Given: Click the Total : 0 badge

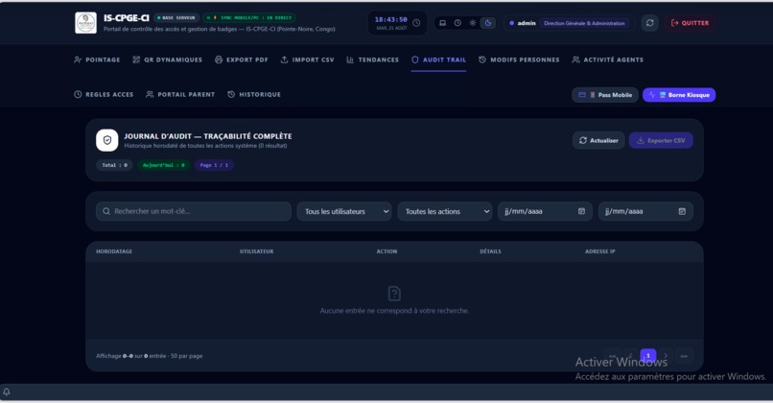Looking at the screenshot, I should (114, 165).
